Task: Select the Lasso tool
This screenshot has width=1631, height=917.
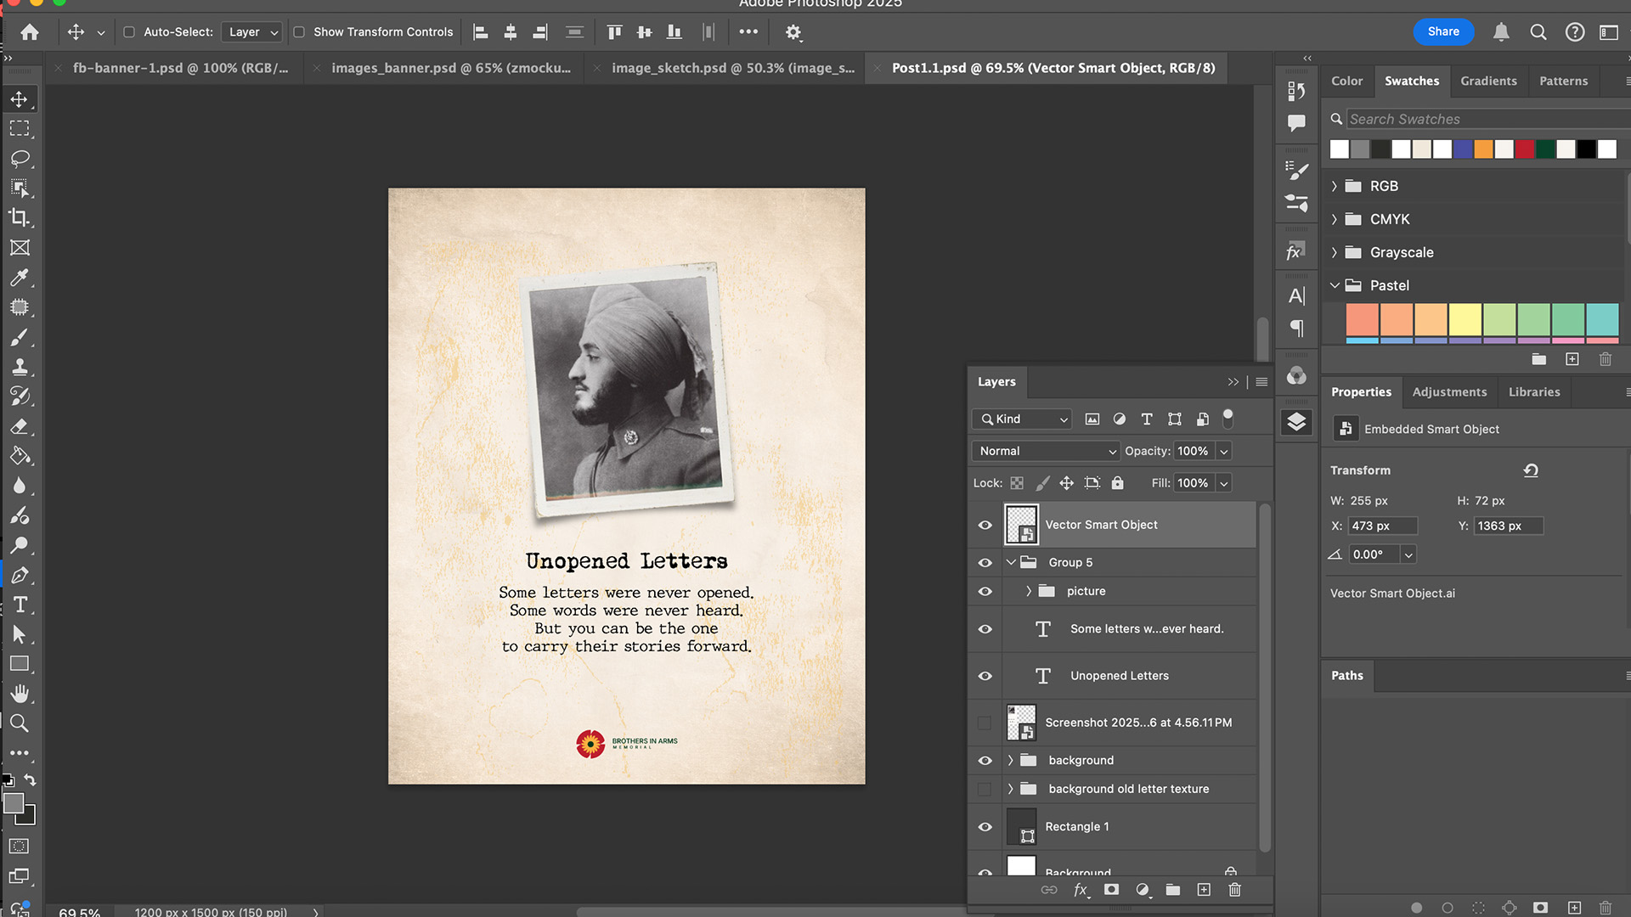Action: [20, 159]
